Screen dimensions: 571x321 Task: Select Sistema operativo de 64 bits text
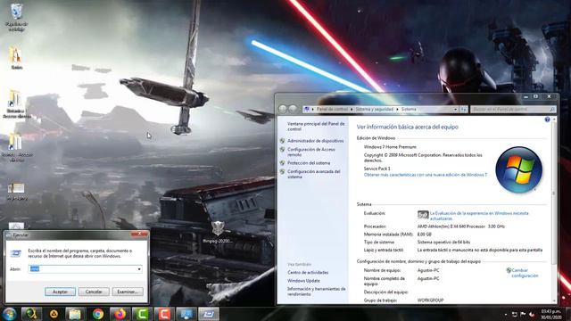[x=443, y=242]
